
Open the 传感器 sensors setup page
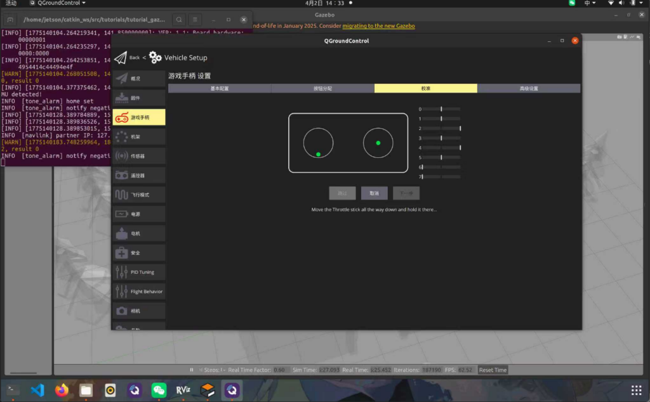pos(138,156)
